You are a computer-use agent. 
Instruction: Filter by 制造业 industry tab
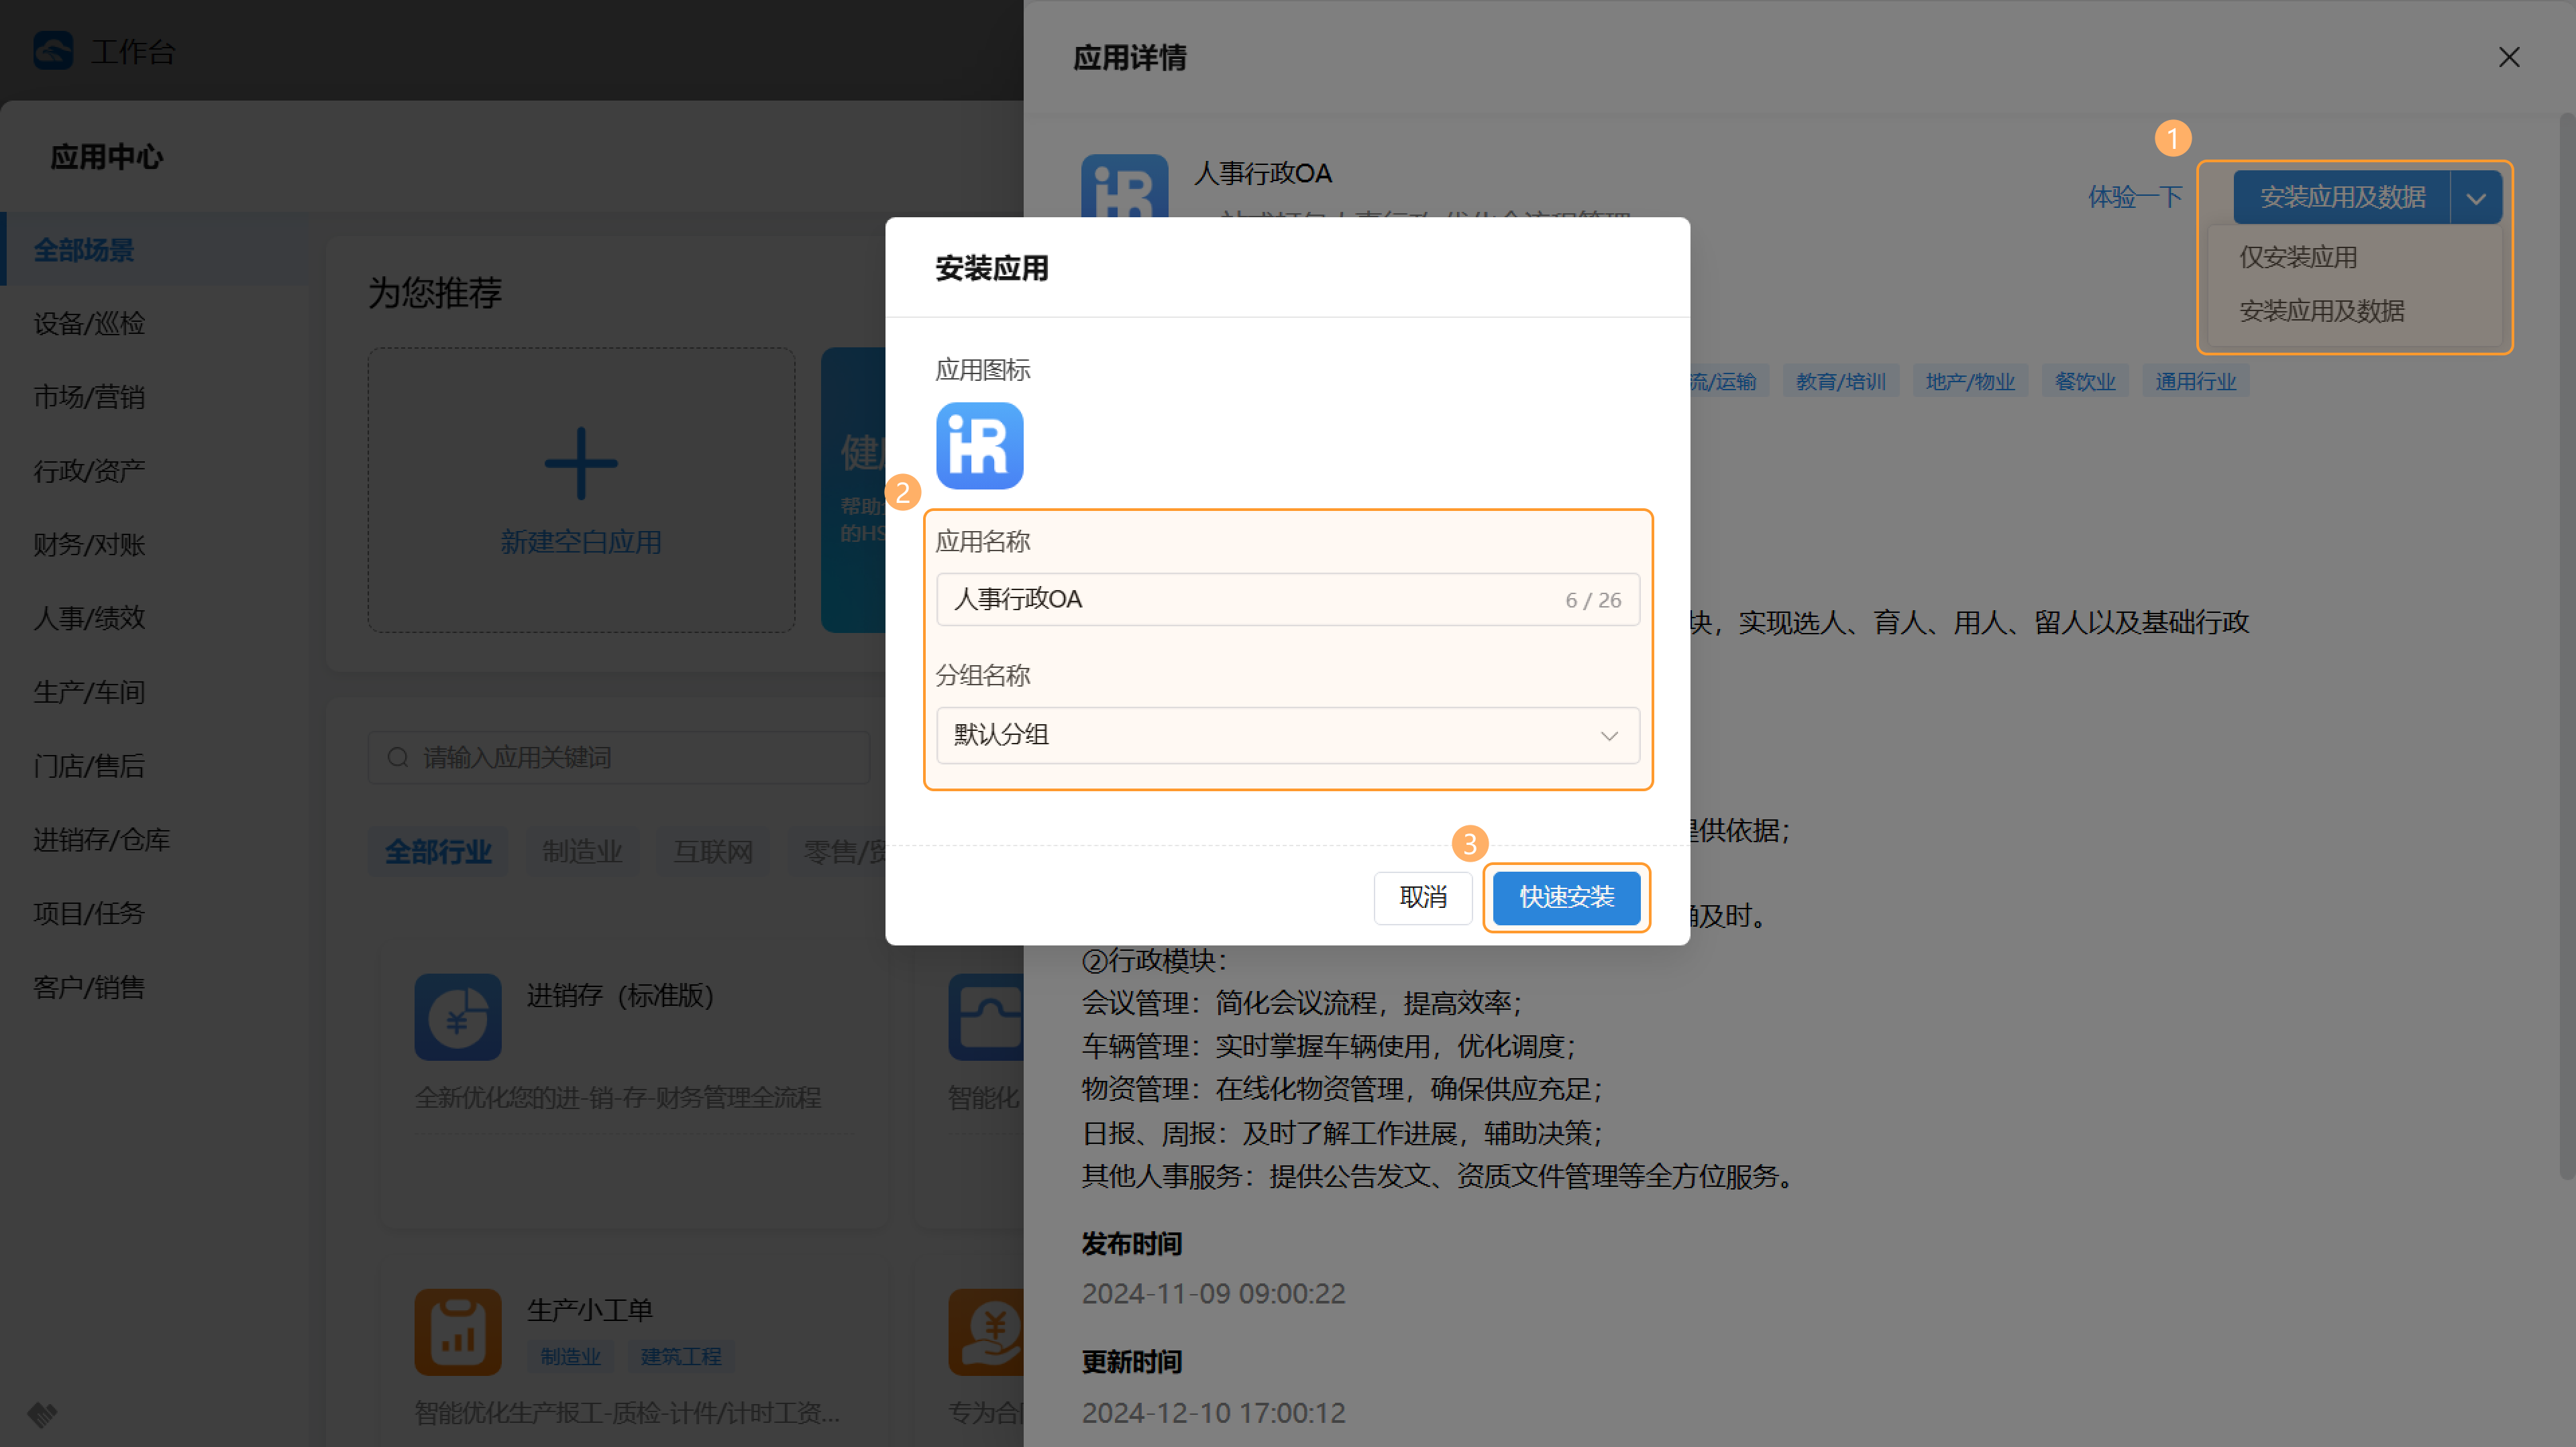(x=582, y=852)
